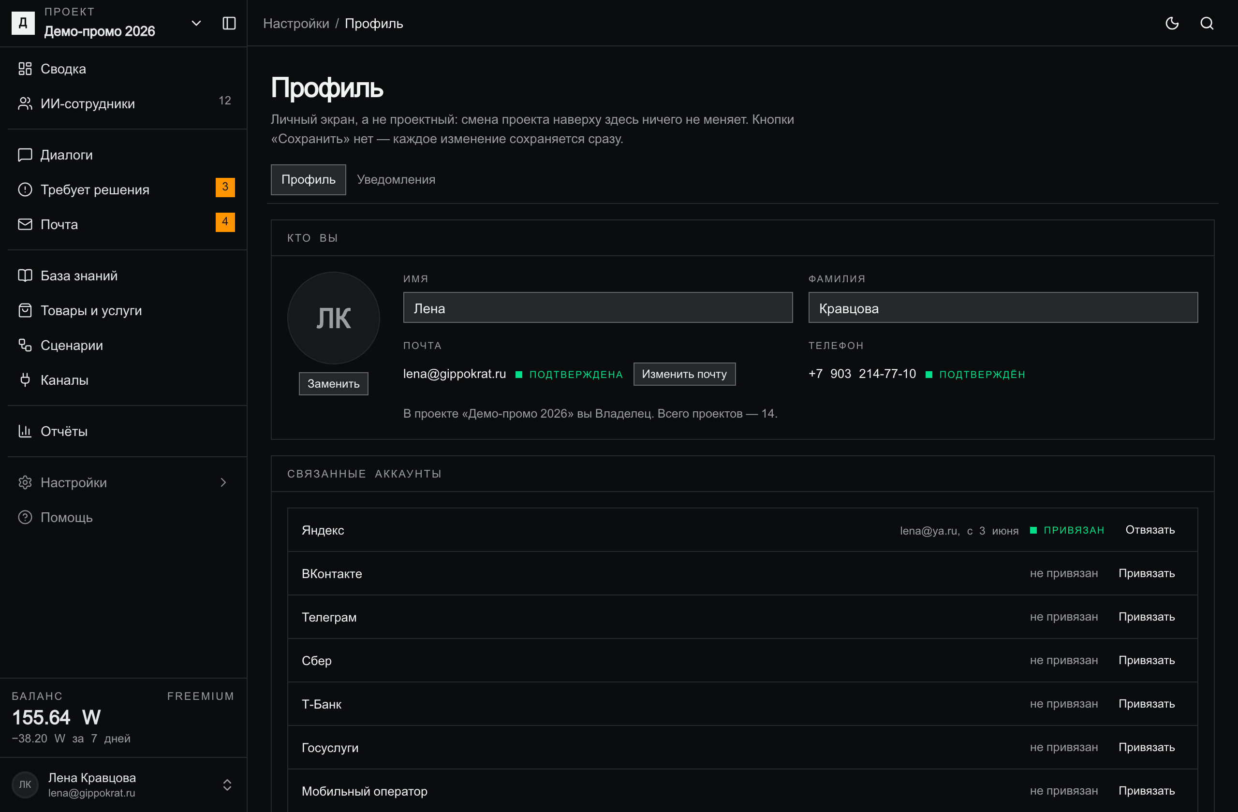
Task: Link Мобильный оператор via Привязать
Action: (x=1147, y=791)
